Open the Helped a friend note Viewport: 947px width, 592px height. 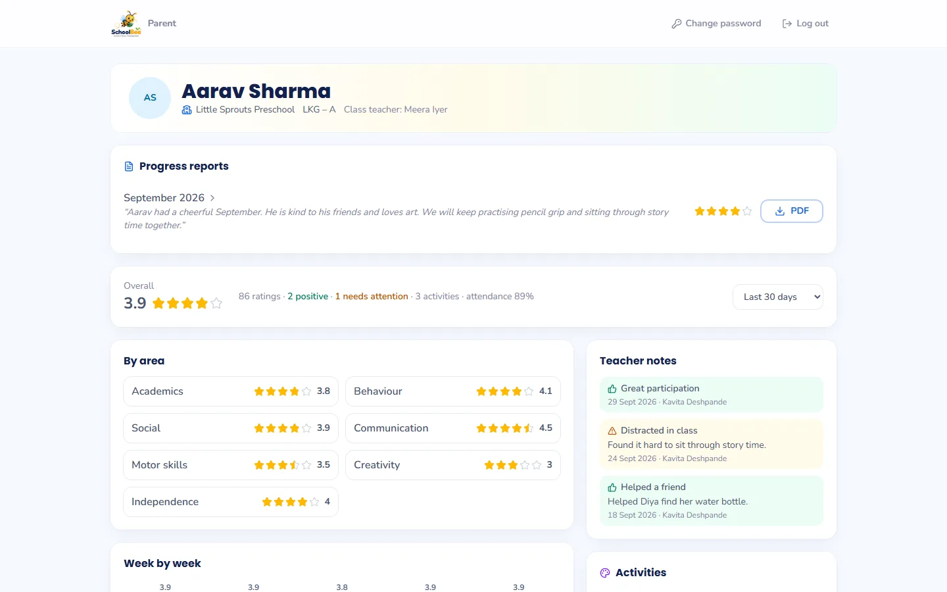pos(712,501)
